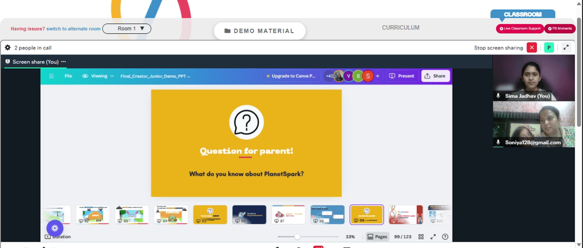
Task: Open slide thumbnail 98
Action: pyautogui.click(x=328, y=215)
